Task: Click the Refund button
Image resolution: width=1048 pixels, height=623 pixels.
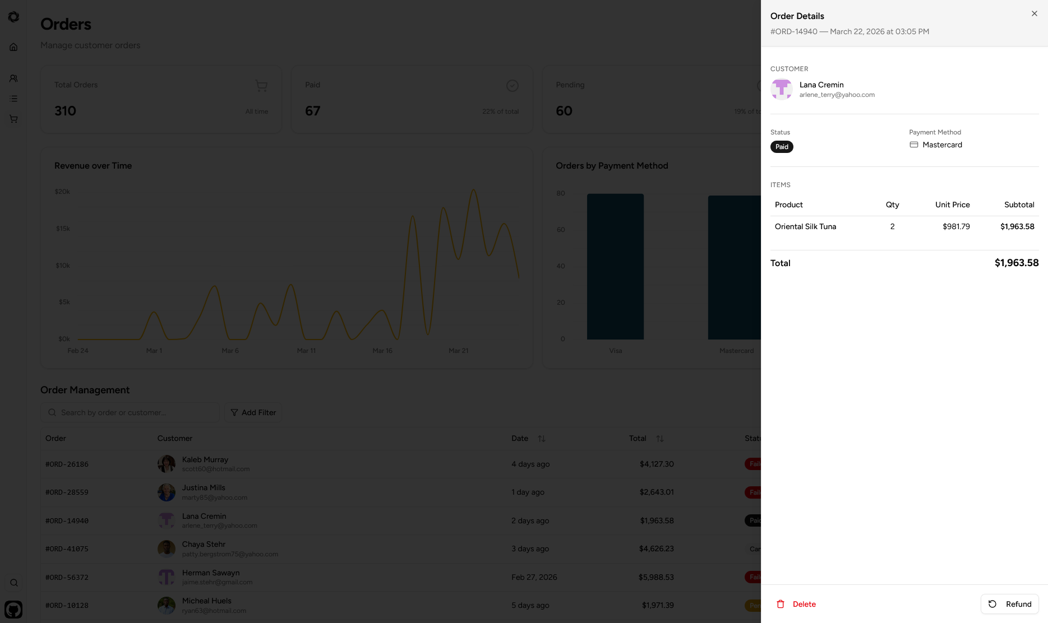Action: coord(1009,604)
